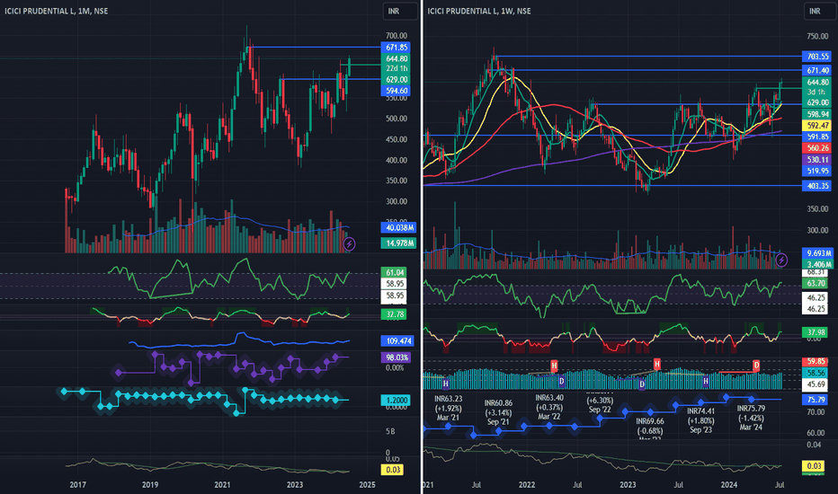The height and width of the screenshot is (494, 838).
Task: Select the 591.85 price line label
Action: click(x=817, y=137)
